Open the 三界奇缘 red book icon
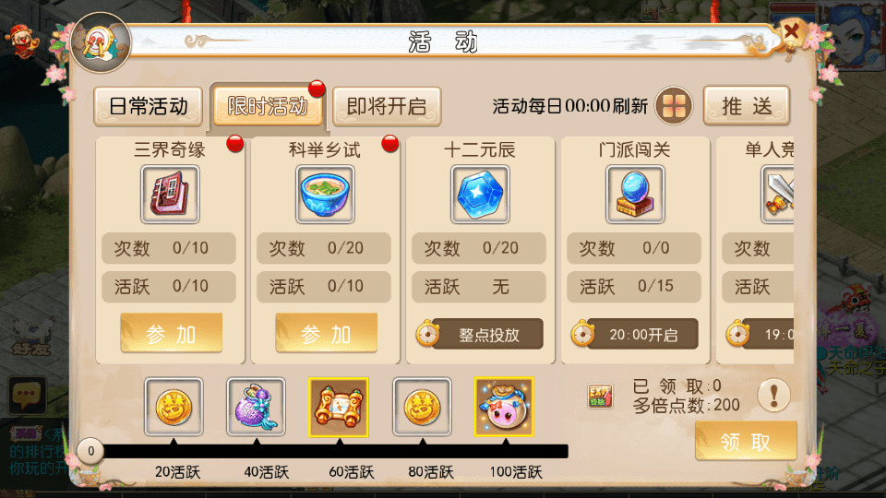The width and height of the screenshot is (886, 498). [x=170, y=195]
